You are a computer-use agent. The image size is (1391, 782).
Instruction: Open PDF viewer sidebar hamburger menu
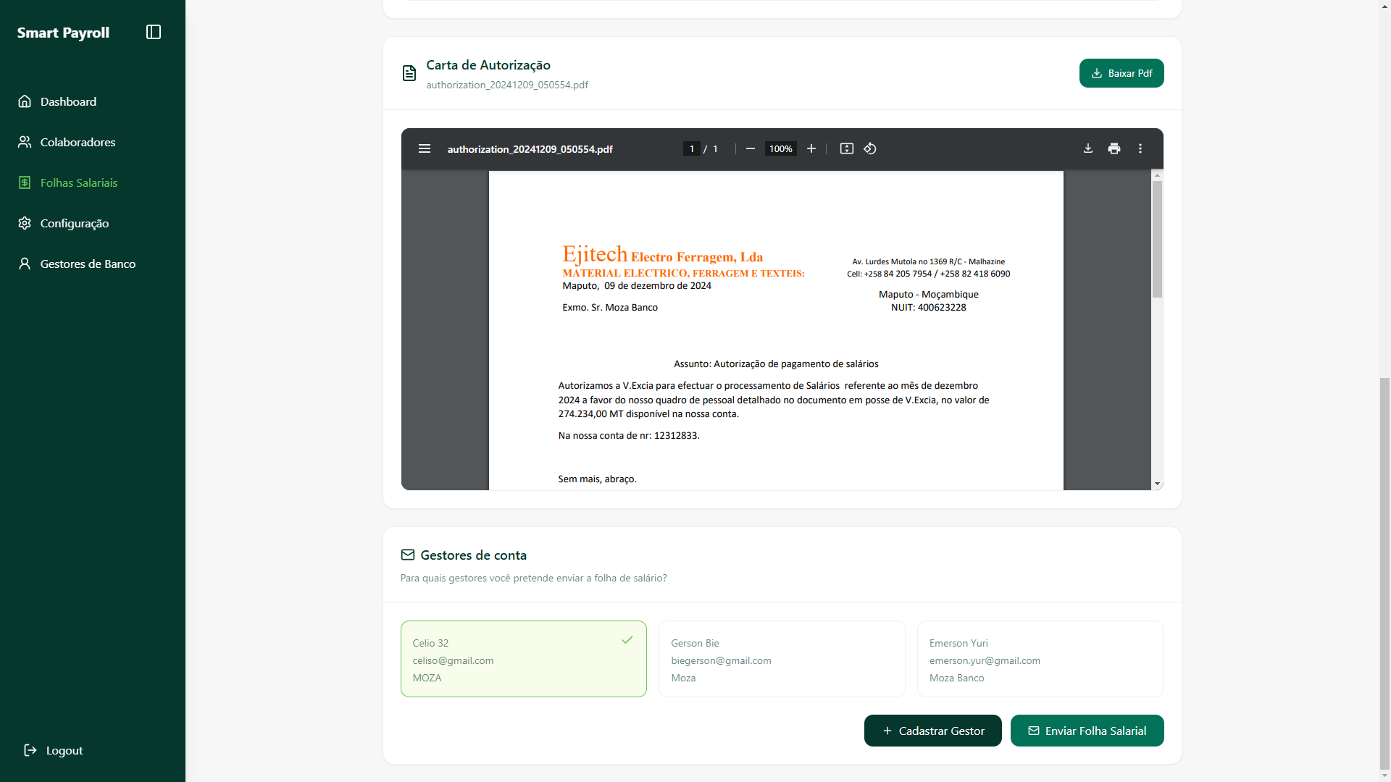[x=425, y=148]
